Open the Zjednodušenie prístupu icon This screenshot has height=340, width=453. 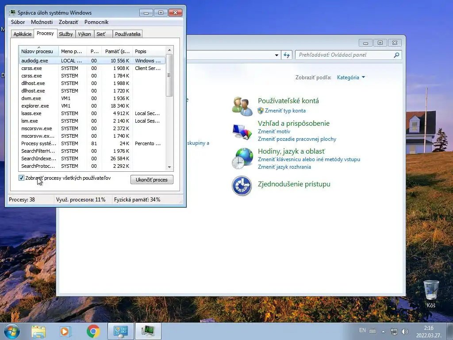(x=242, y=185)
